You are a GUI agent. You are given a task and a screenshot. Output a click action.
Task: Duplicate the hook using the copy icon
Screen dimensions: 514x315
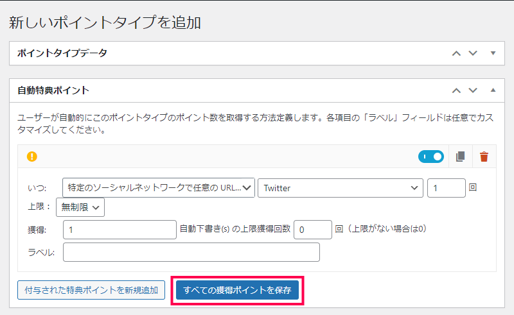pos(460,157)
